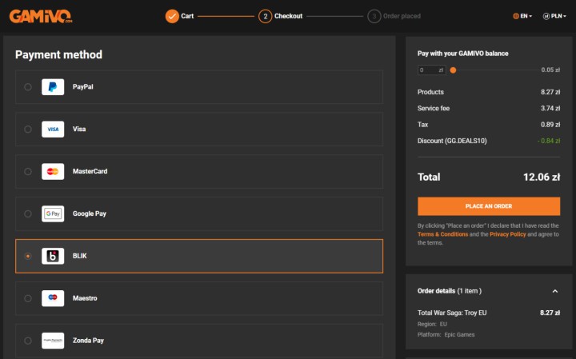Image resolution: width=576 pixels, height=359 pixels.
Task: Click the Products 8.27 zł amount
Action: [550, 92]
